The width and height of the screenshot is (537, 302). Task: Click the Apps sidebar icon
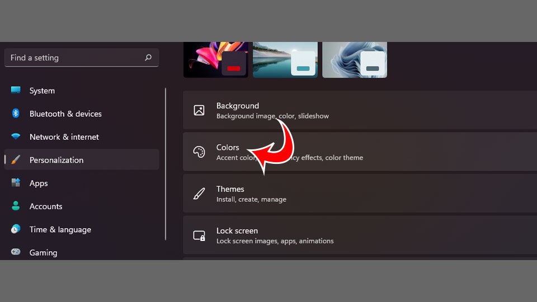(x=16, y=182)
